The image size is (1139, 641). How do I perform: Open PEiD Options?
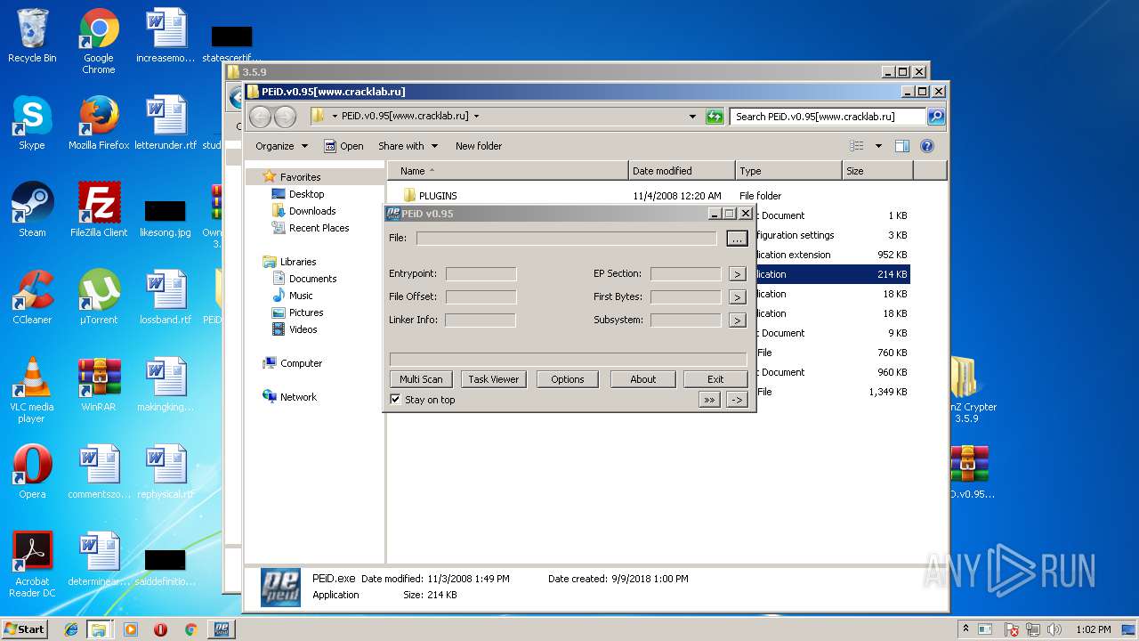567,379
